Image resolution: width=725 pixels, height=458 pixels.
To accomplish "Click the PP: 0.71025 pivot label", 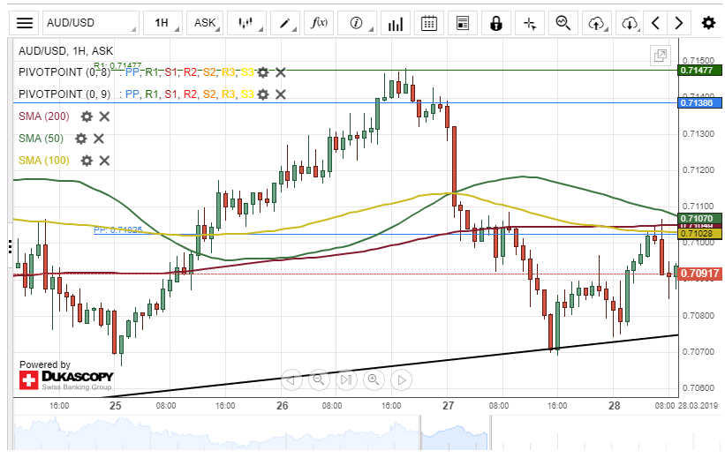I will [x=118, y=229].
